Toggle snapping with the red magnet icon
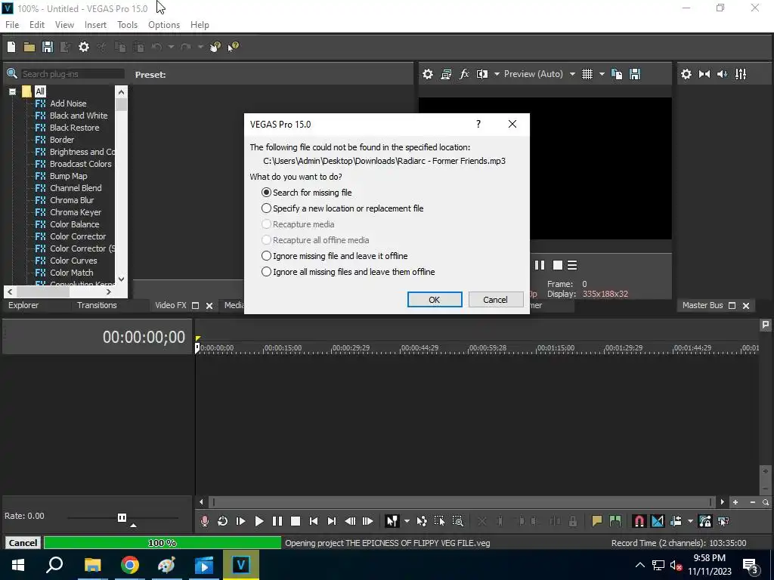The height and width of the screenshot is (580, 774). click(x=639, y=521)
